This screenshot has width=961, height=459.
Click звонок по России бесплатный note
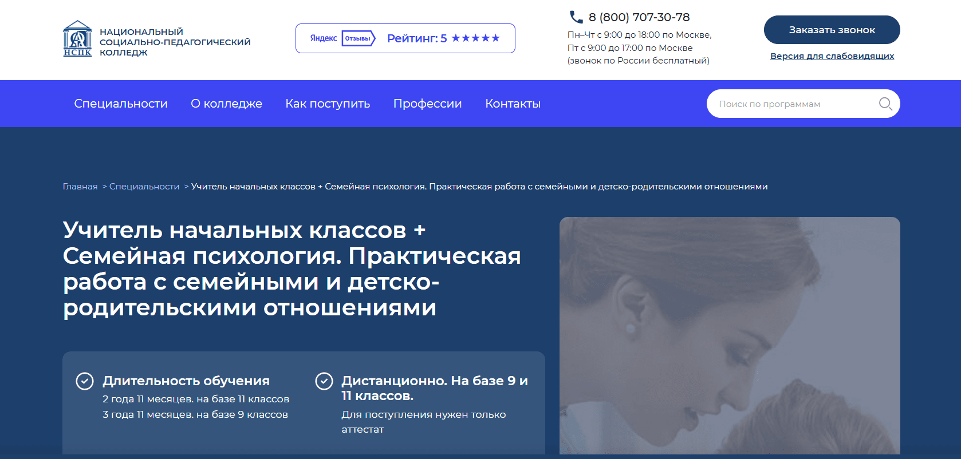coord(639,61)
